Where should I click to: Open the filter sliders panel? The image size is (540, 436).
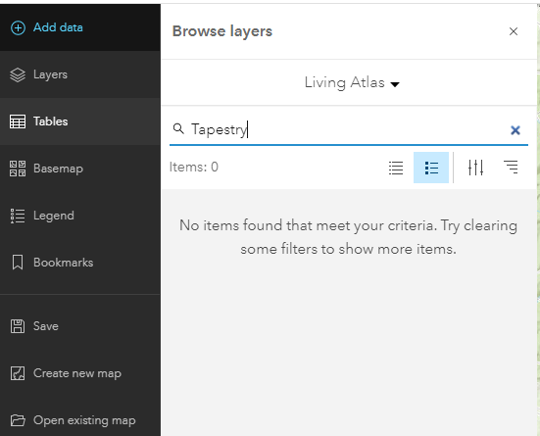tap(475, 168)
